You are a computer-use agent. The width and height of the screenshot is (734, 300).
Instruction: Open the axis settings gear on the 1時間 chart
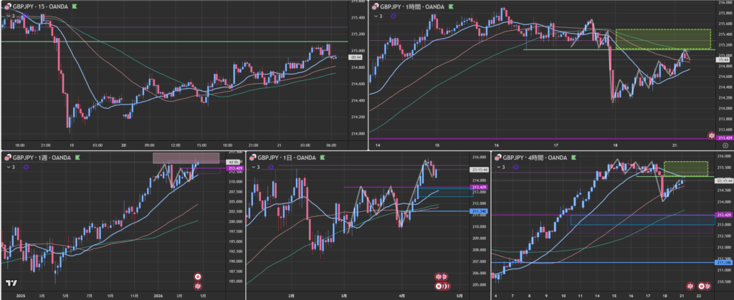tap(725, 144)
